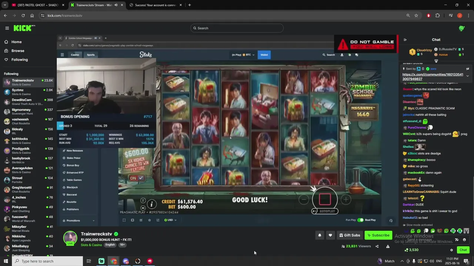Image resolution: width=474 pixels, height=266 pixels.
Task: Click the green KICK logo
Action: tap(24, 28)
